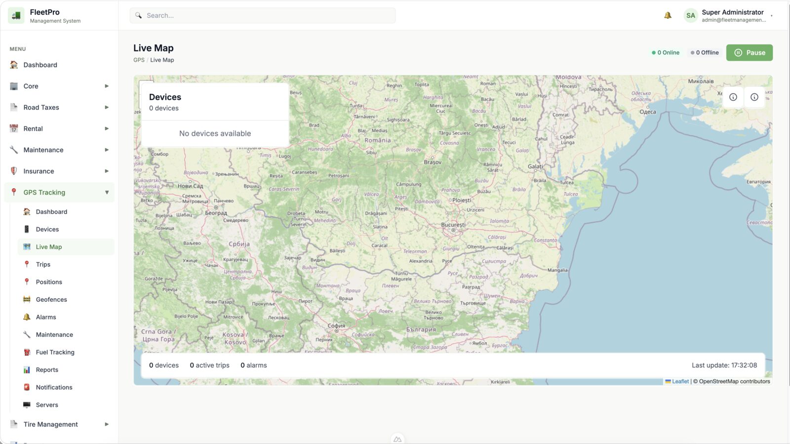Click the Geofences barrier icon
Viewport: 790px width, 444px height.
pos(27,299)
